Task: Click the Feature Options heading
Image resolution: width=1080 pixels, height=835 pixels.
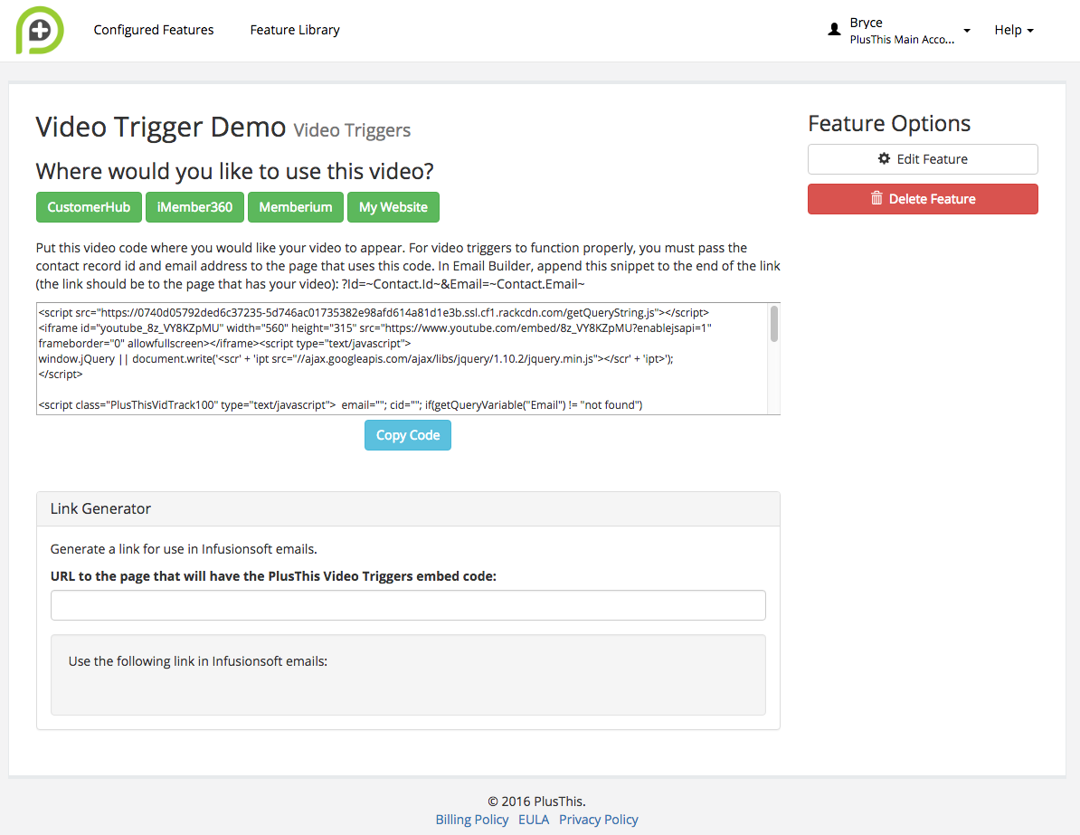Action: click(x=889, y=123)
